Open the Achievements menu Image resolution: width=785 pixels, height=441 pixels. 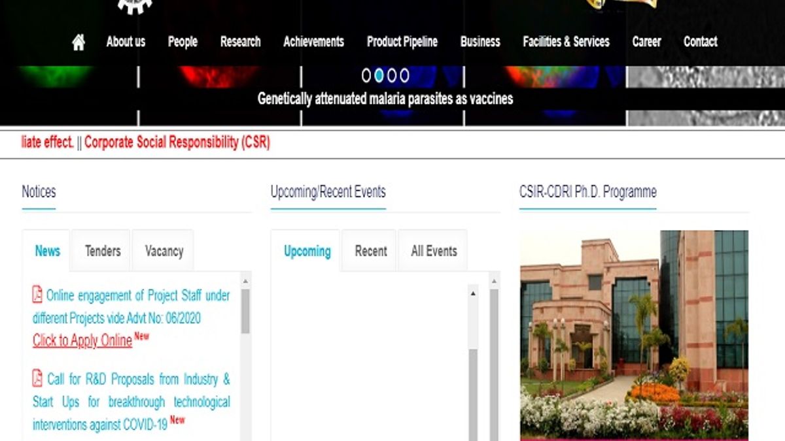pos(313,42)
